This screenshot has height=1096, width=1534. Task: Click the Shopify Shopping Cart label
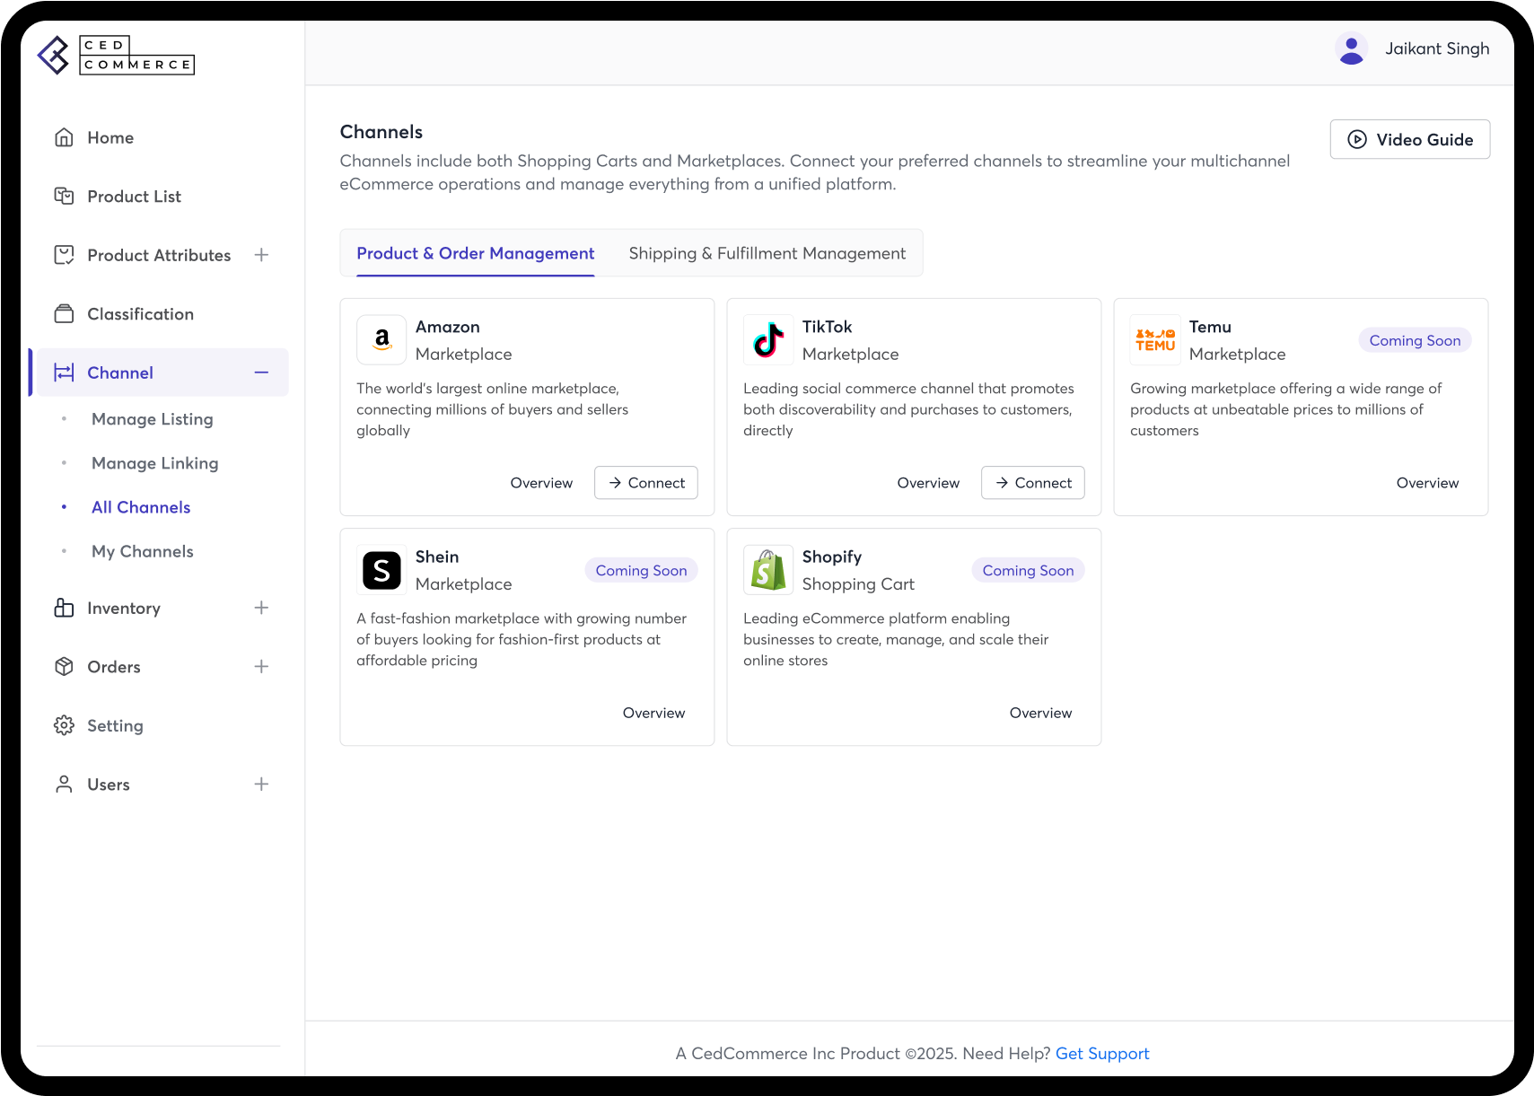858,584
